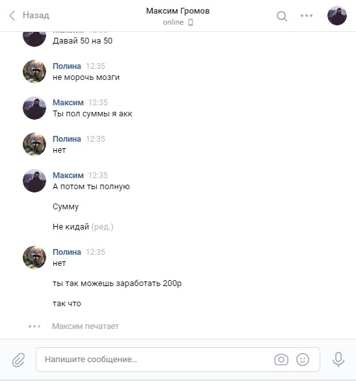This screenshot has width=356, height=381.
Task: Click the search magnifier icon in header
Action: tap(282, 16)
